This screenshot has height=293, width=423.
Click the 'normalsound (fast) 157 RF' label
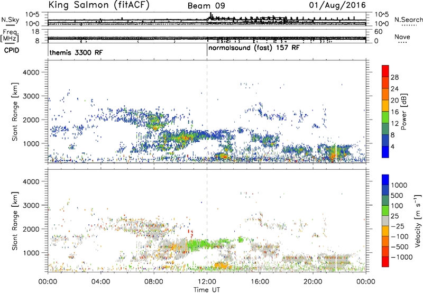254,48
